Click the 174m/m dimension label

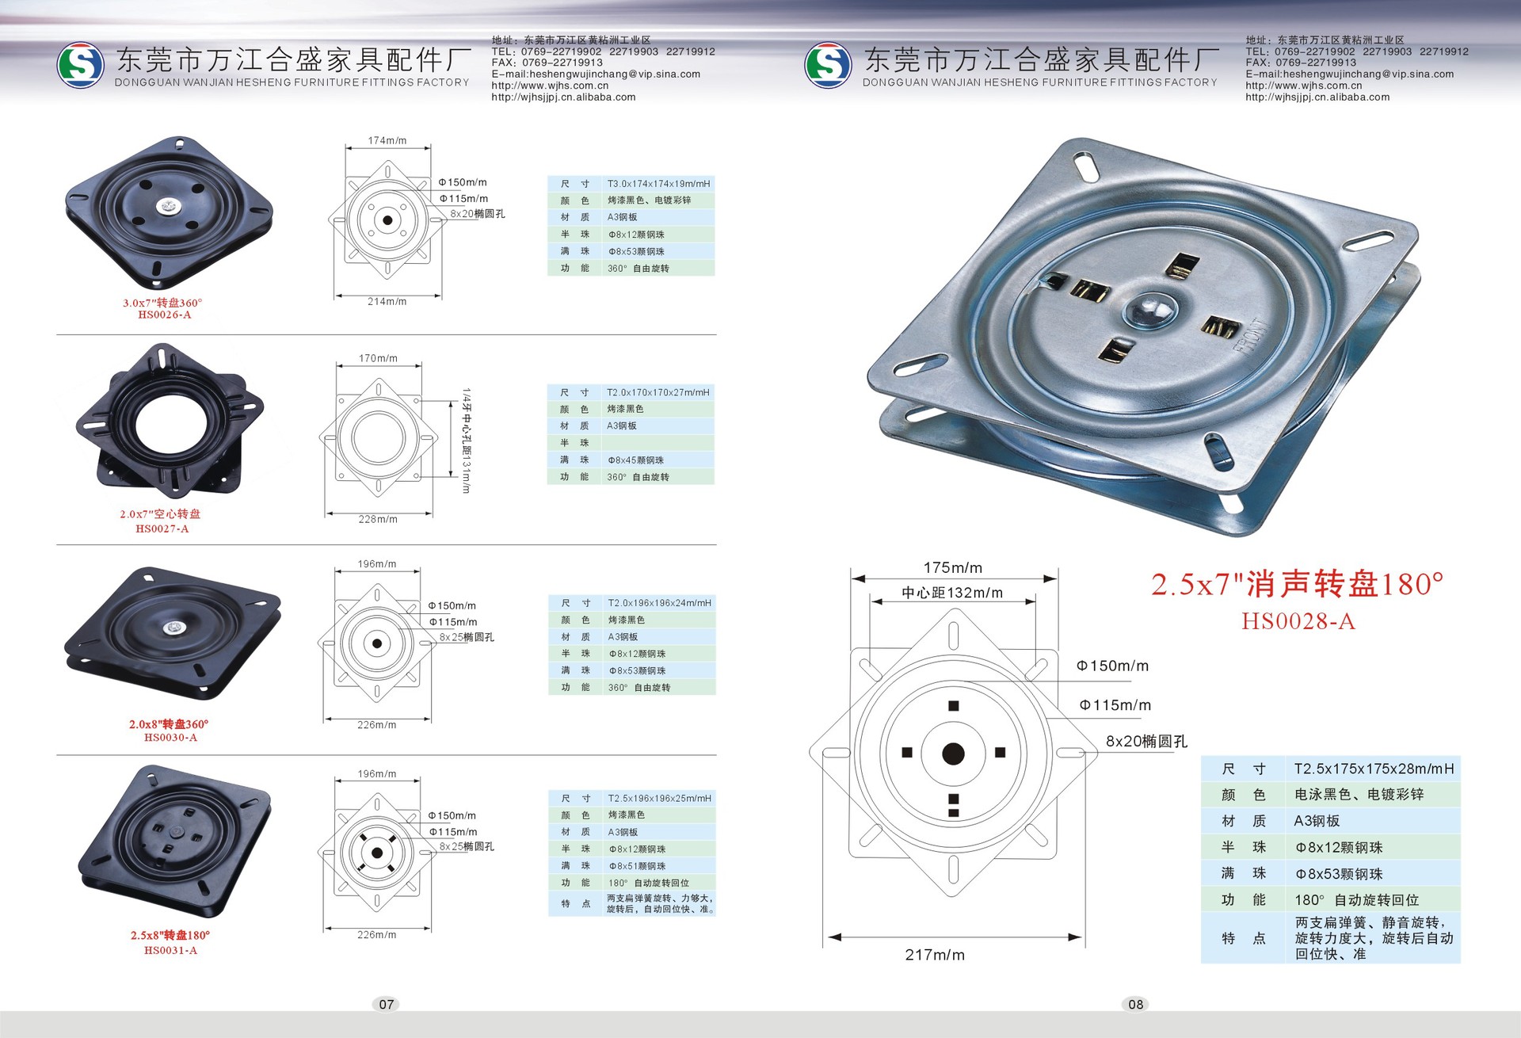387,140
